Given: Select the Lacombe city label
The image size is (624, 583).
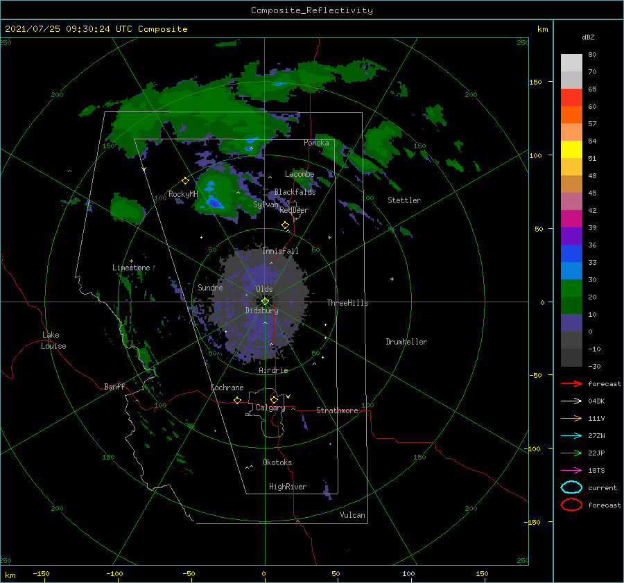Looking at the screenshot, I should click(300, 174).
